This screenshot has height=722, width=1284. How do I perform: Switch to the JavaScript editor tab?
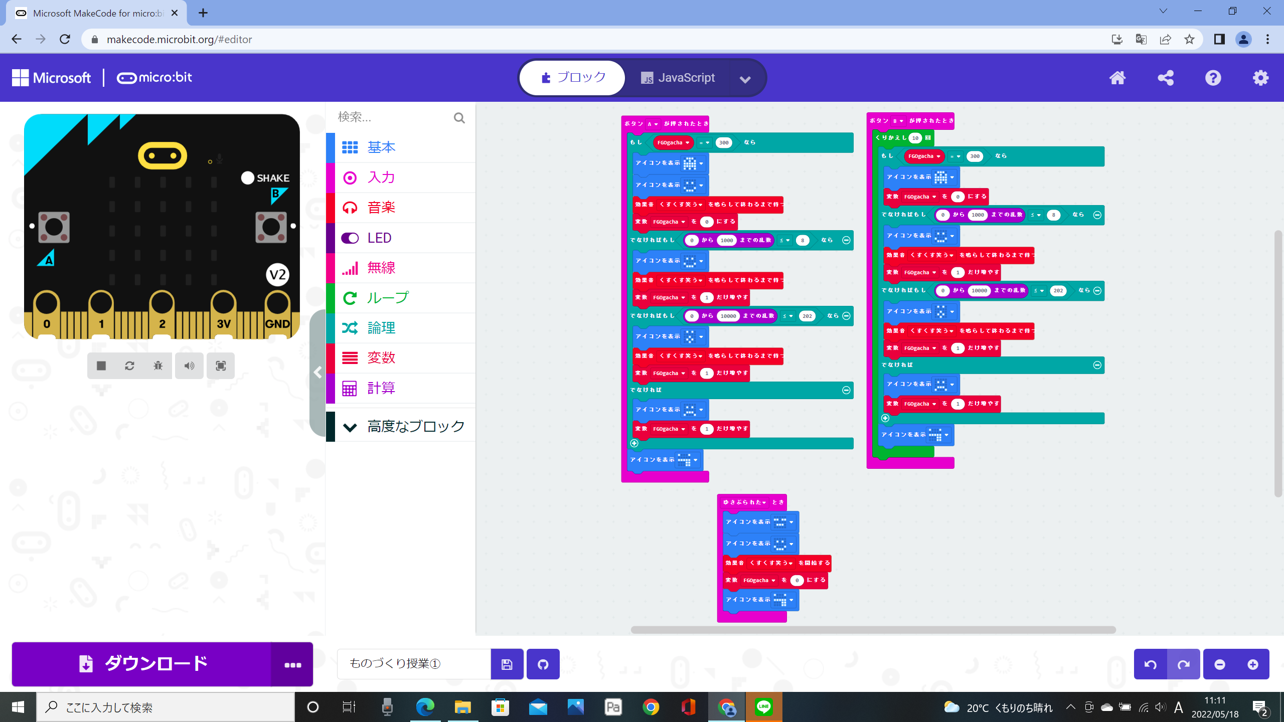[677, 78]
